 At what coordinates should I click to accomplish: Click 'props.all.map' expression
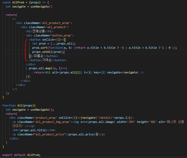point(40,68)
